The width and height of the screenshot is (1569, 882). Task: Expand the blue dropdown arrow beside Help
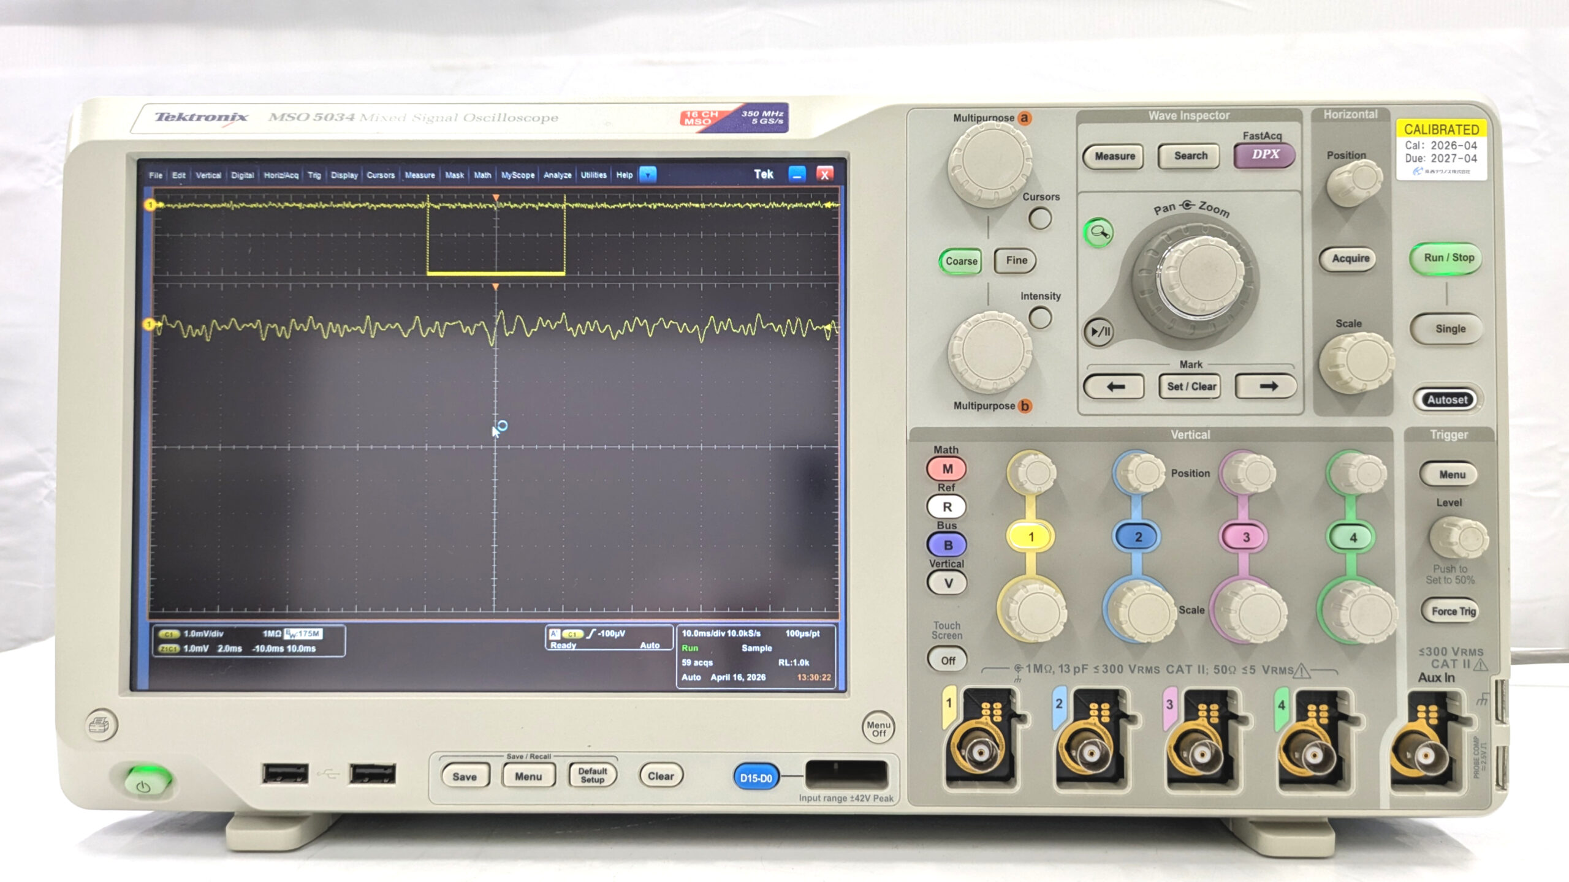coord(648,175)
